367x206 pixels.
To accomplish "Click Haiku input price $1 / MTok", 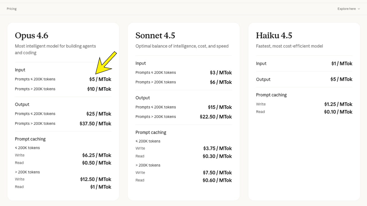I will 342,64.
